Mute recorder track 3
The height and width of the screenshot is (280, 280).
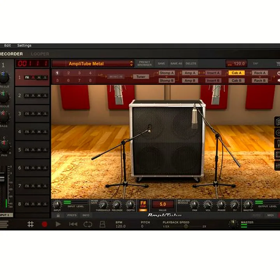pyautogui.click(x=39, y=114)
